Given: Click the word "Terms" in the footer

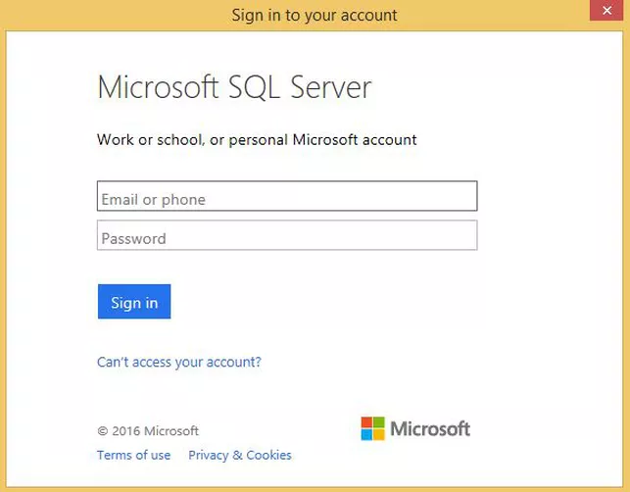Looking at the screenshot, I should point(115,455).
